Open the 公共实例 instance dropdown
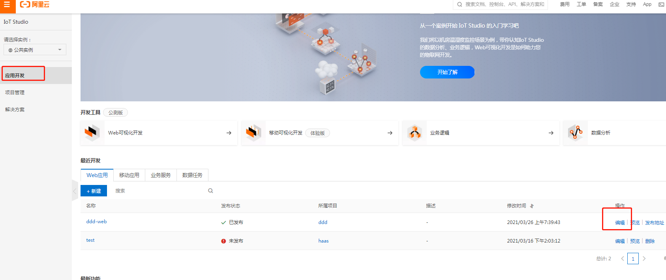The image size is (666, 280). tap(35, 50)
